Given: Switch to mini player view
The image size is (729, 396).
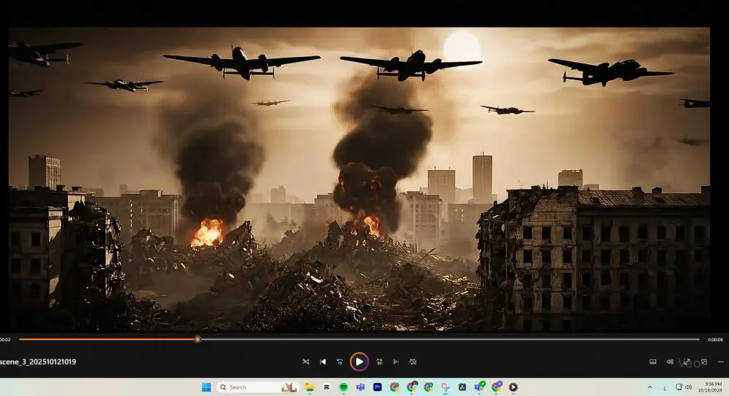Looking at the screenshot, I should [x=704, y=362].
